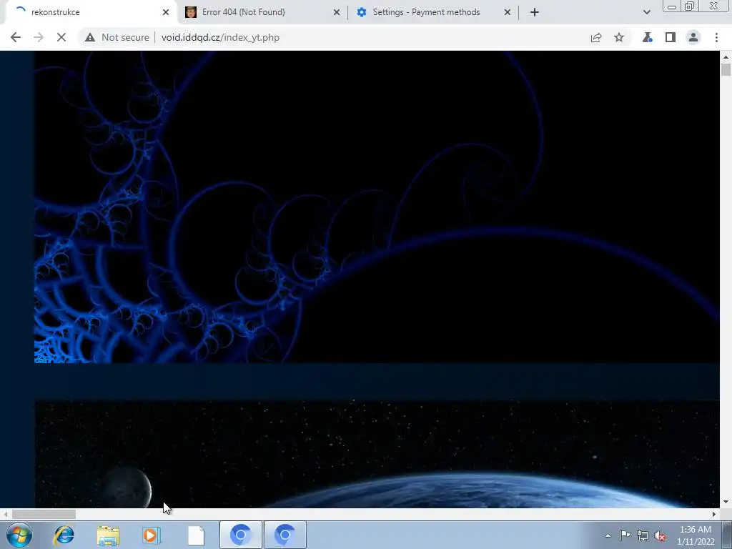The width and height of the screenshot is (732, 549).
Task: Click the horizontal scrollbar right arrow
Action: pos(714,514)
